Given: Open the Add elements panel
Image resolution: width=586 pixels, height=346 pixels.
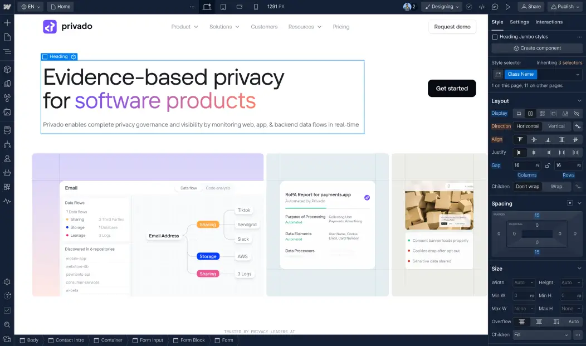Looking at the screenshot, I should click(x=7, y=23).
